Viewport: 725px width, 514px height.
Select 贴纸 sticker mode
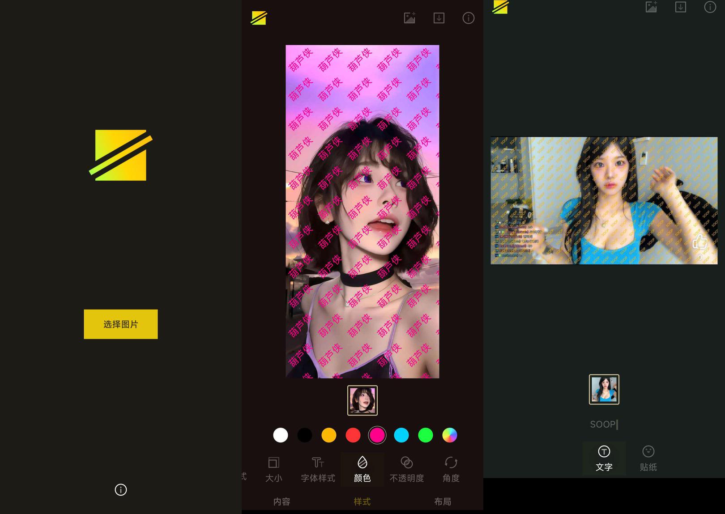pyautogui.click(x=648, y=458)
